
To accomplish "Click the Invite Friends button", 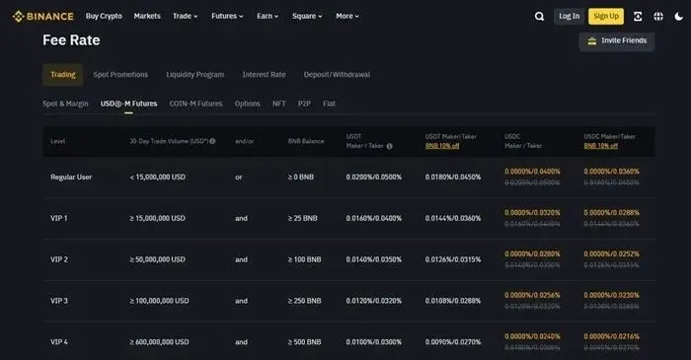I will (617, 40).
